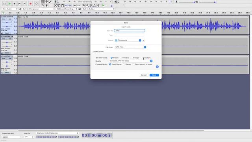This screenshot has height=142, width=252.
Task: Click Select button on Been Far Ad track
Action: pyautogui.click(x=7, y=33)
